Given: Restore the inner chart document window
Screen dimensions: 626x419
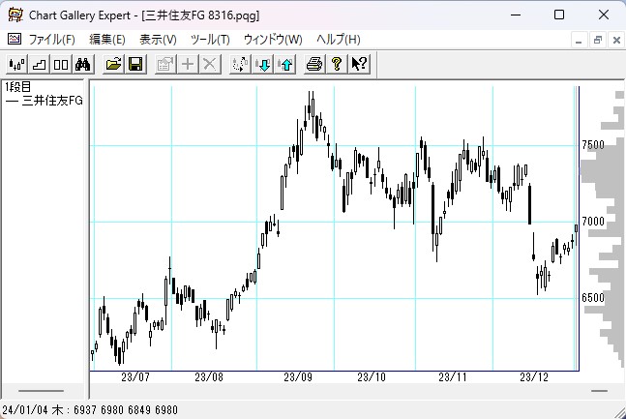Looking at the screenshot, I should [x=598, y=40].
